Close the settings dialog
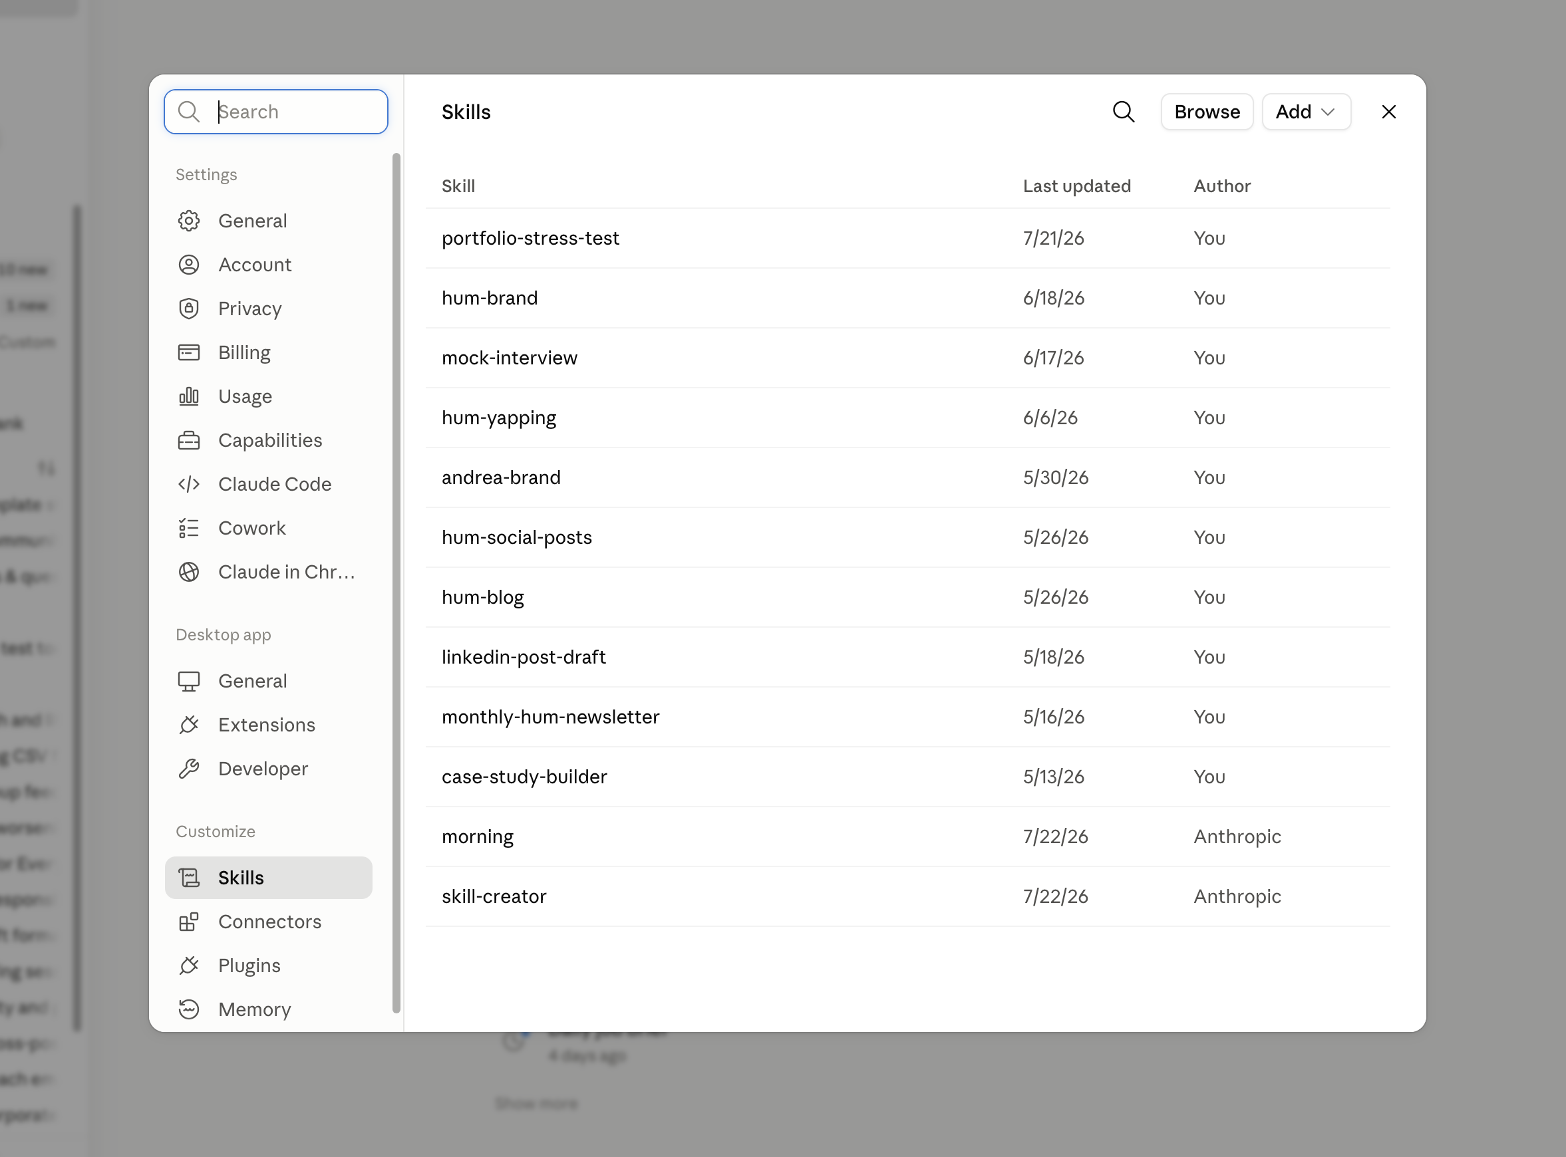1566x1157 pixels. (1388, 111)
